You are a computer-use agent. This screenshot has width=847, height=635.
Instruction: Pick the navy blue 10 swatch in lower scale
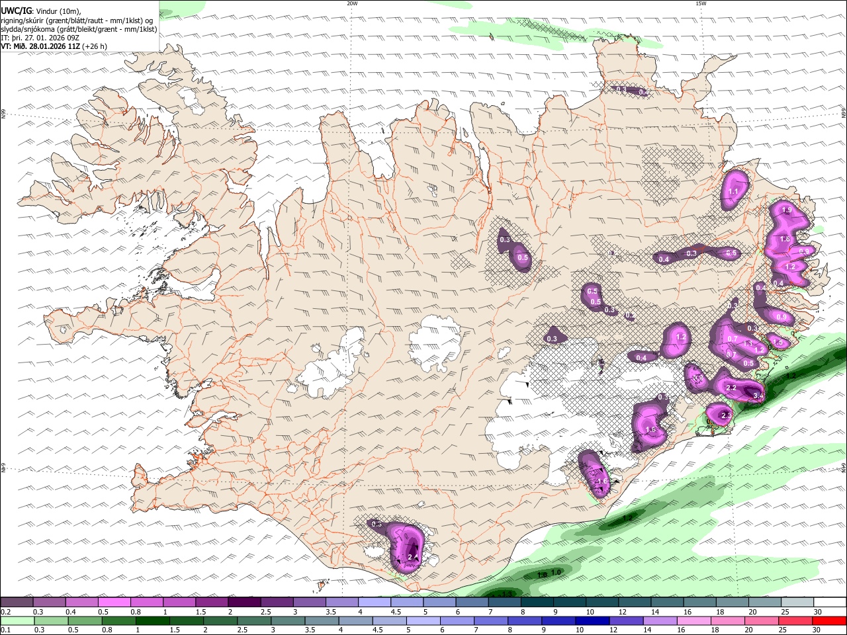click(x=592, y=620)
